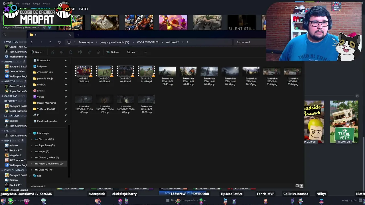Click the Cut scissors icon in toolbar
The width and height of the screenshot is (365, 205).
pos(52,52)
